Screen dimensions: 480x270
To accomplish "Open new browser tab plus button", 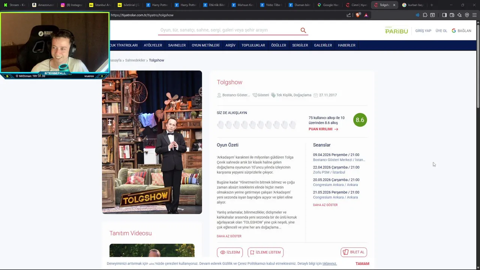I will pos(432,5).
